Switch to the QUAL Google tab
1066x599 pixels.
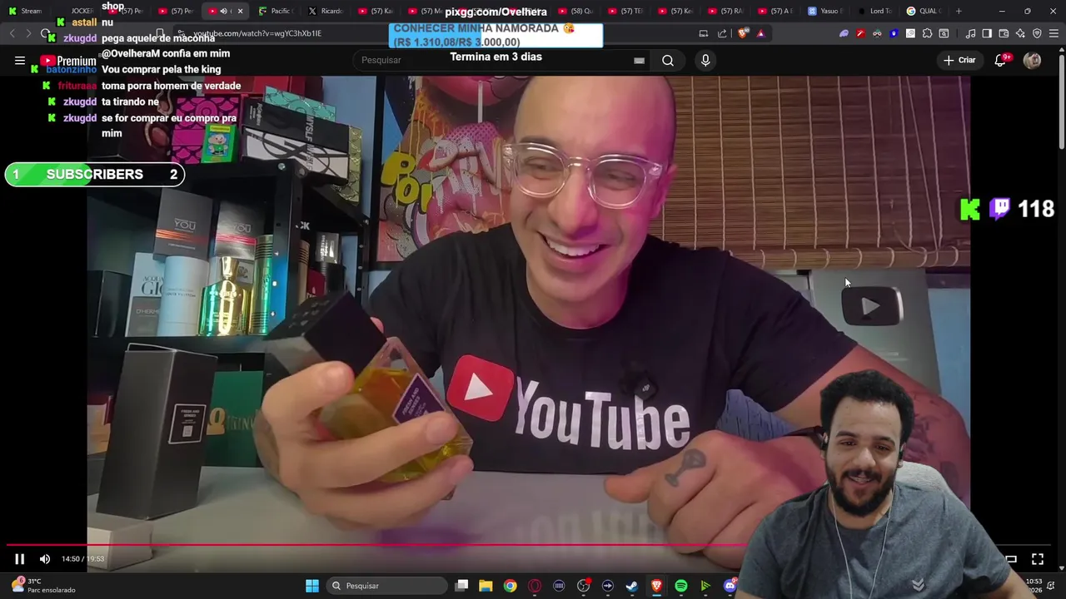924,11
